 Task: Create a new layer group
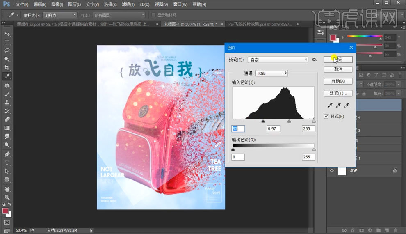379,230
